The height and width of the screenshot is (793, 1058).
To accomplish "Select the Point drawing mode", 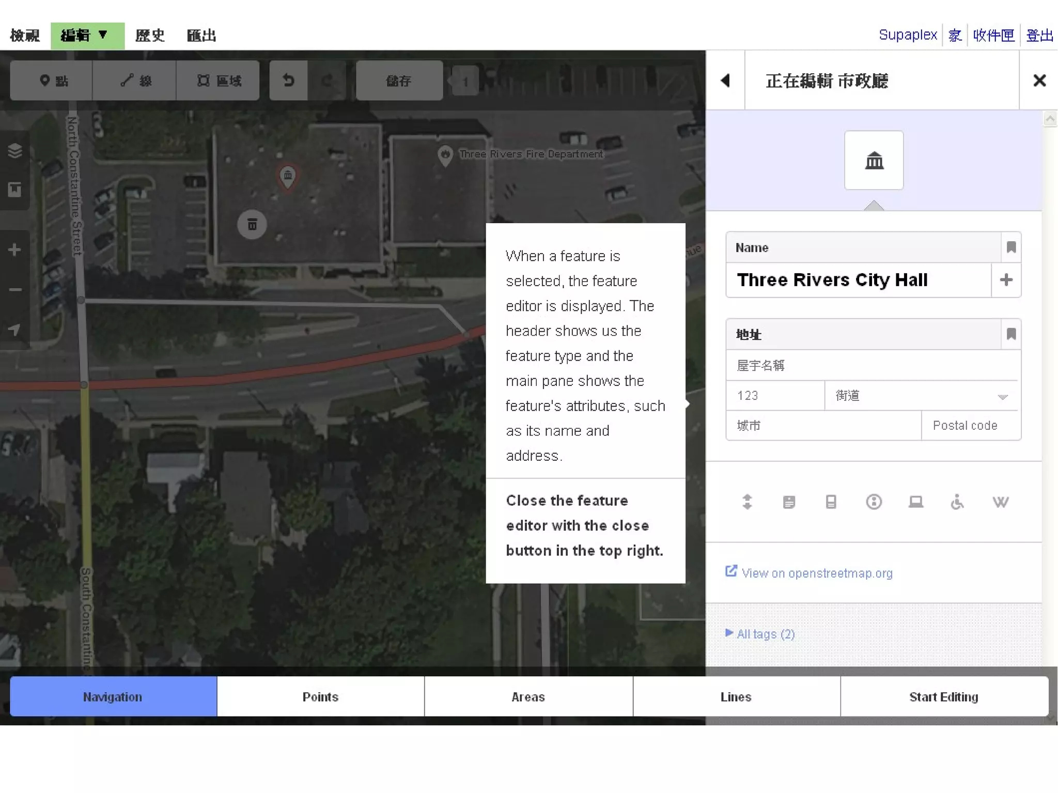I will (x=52, y=81).
